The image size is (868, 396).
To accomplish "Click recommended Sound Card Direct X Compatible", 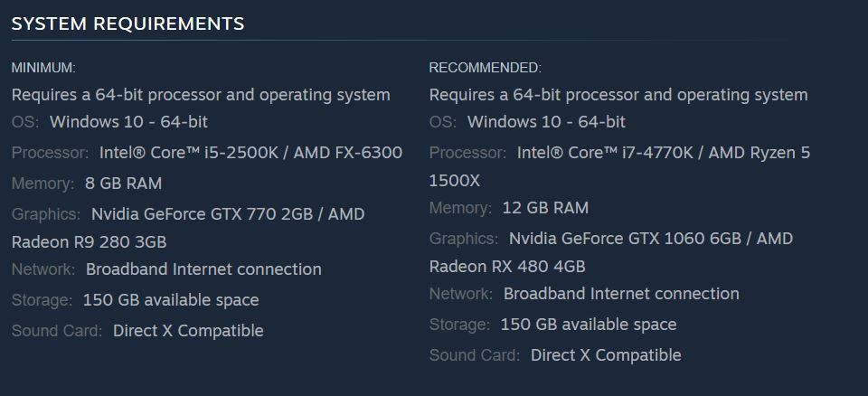I will [606, 355].
